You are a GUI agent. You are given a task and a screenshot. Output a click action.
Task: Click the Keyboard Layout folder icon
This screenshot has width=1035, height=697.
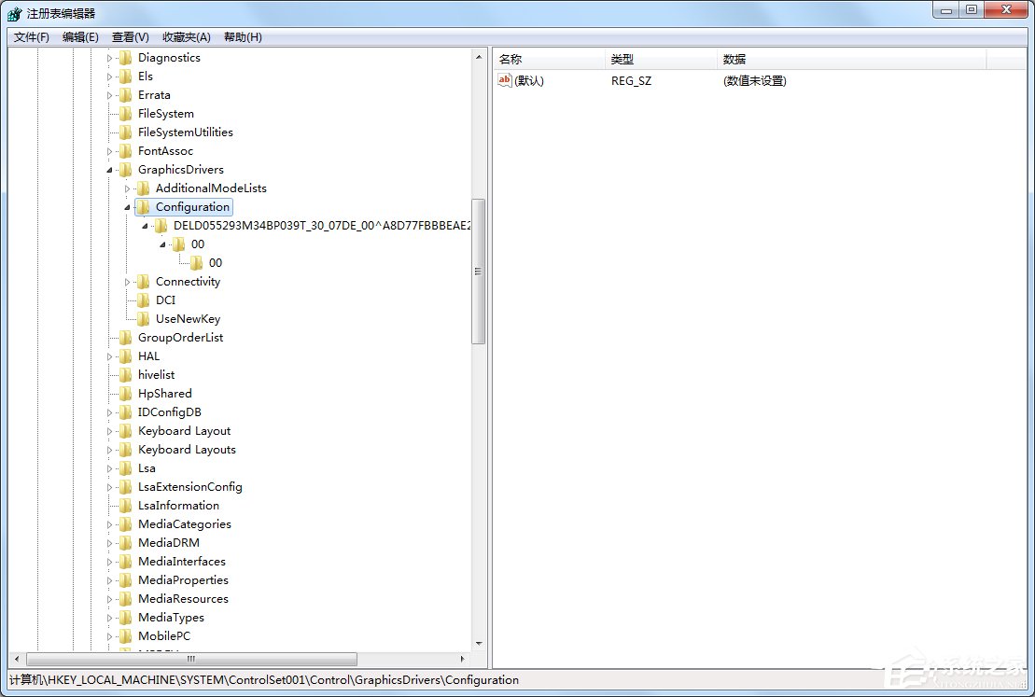click(125, 431)
